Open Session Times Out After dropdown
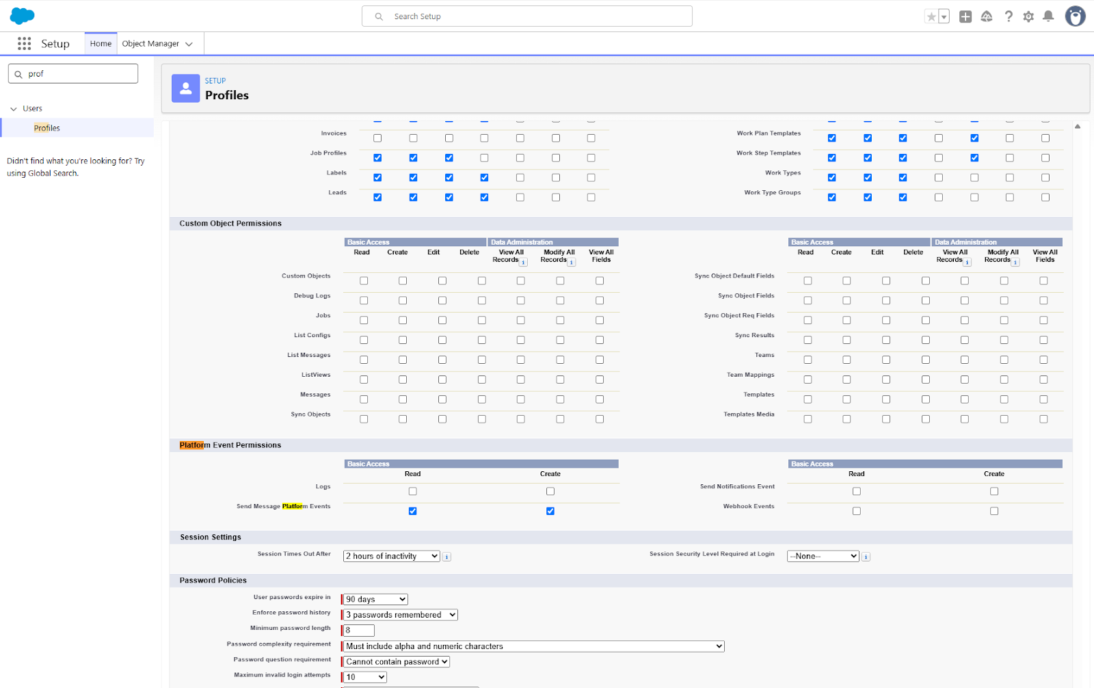Screen dimensions: 1094x688 click(391, 556)
